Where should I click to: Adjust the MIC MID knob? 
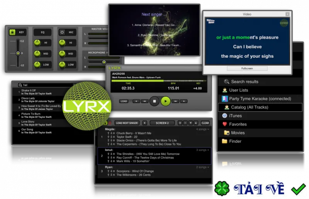click(x=62, y=54)
